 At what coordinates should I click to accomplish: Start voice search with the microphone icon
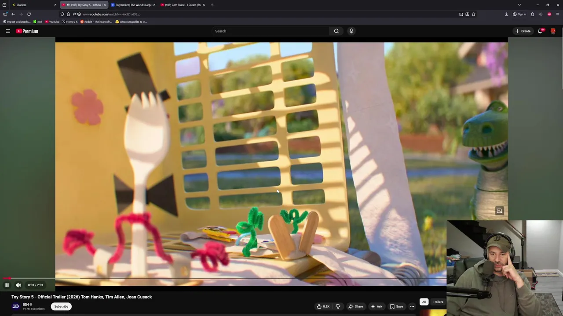351,31
